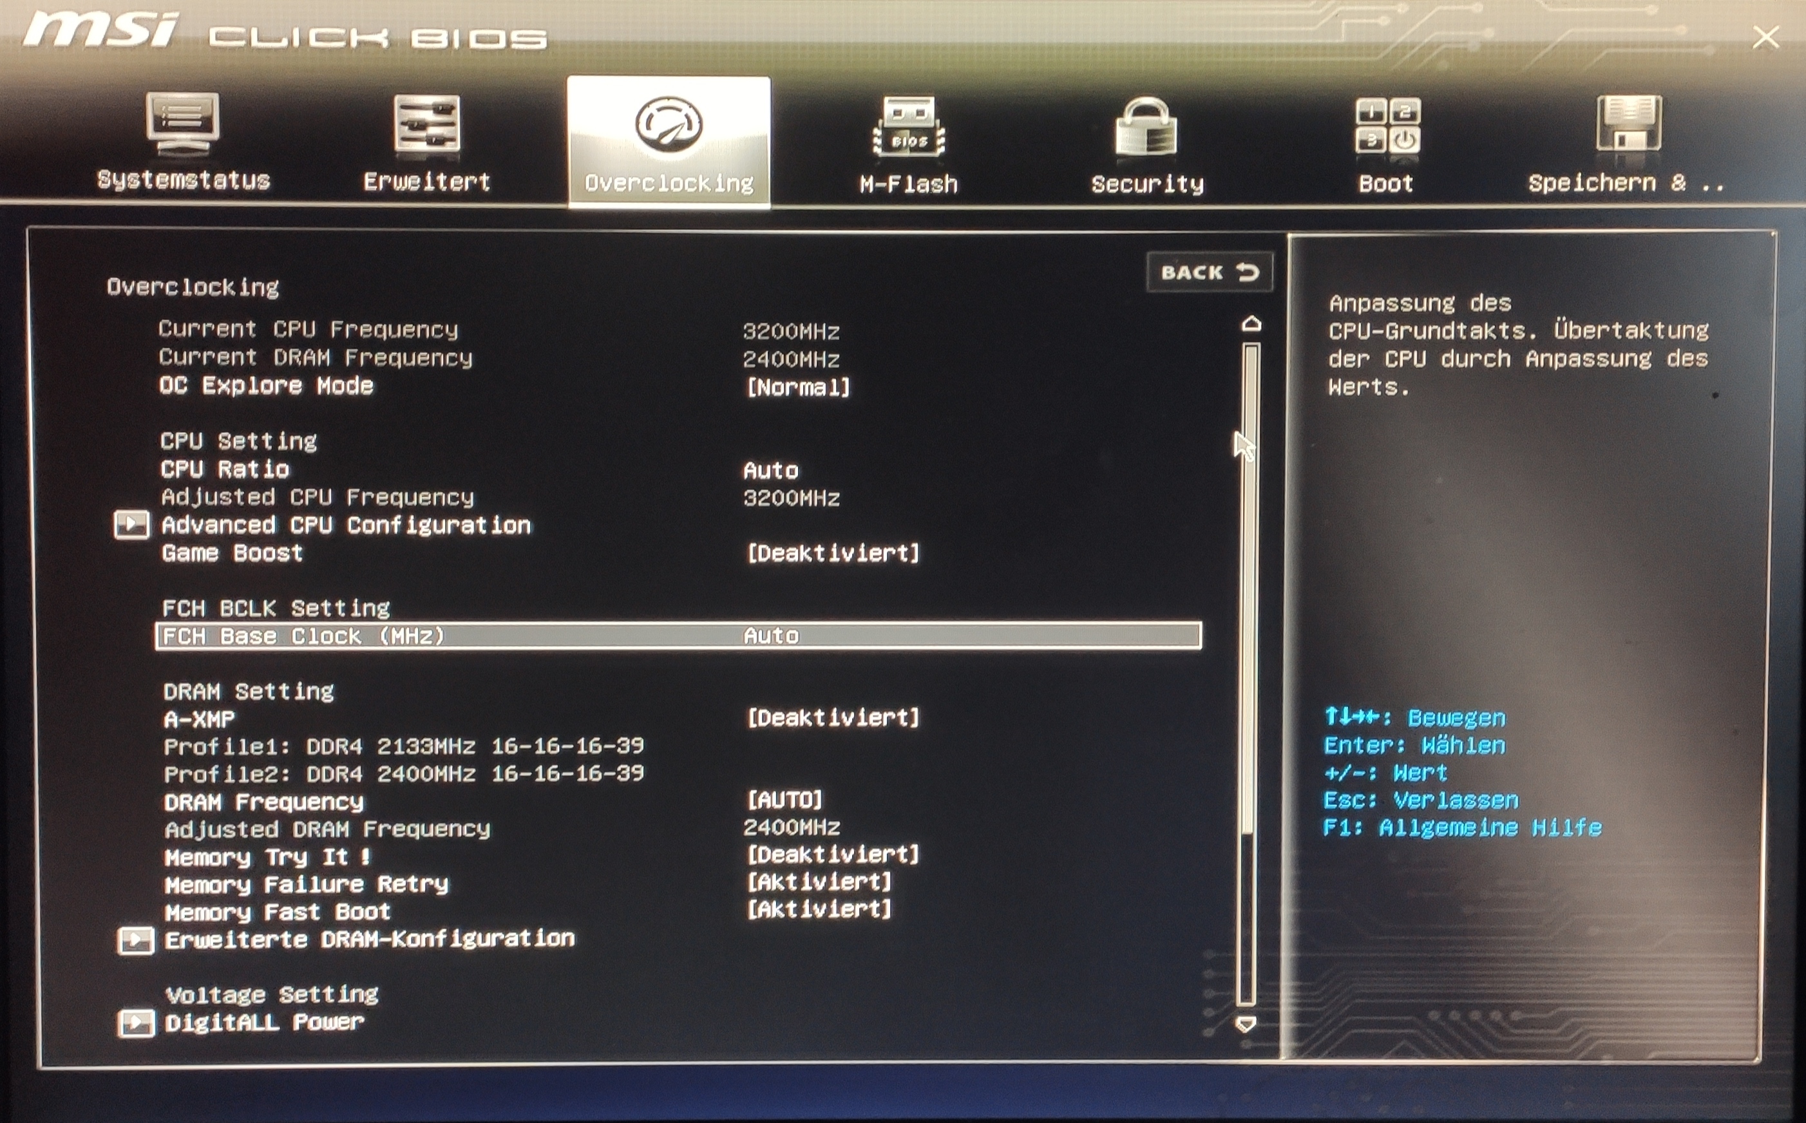Image resolution: width=1806 pixels, height=1123 pixels.
Task: Open the M-Flash BIOS chip icon
Action: click(x=909, y=126)
